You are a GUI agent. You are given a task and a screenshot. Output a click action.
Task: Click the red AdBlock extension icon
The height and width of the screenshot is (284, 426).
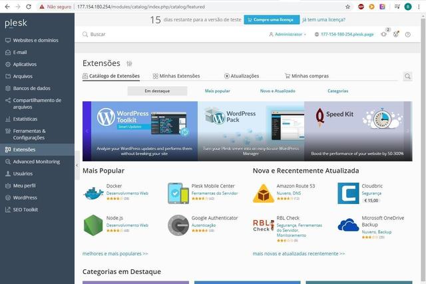point(361,7)
